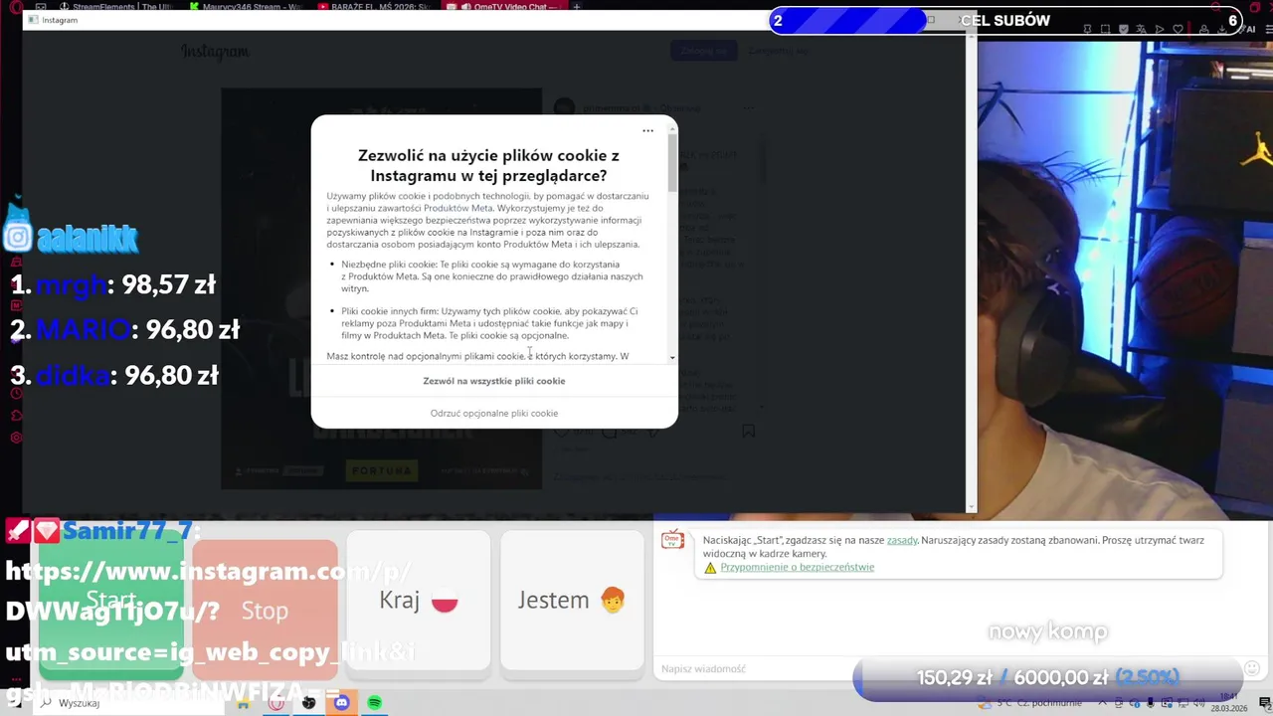
Task: Click Odrzuć opcjonalne pliki cookie
Action: (493, 413)
